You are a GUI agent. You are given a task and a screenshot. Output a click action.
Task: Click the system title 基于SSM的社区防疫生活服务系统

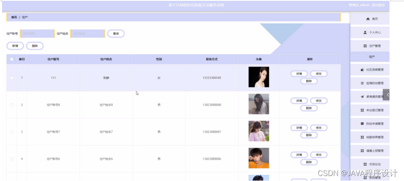click(x=196, y=5)
